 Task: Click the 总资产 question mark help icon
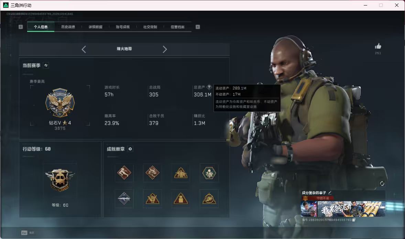(x=209, y=87)
